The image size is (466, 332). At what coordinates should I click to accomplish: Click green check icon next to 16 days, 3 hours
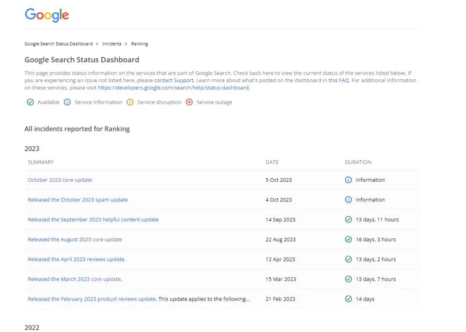pos(348,239)
